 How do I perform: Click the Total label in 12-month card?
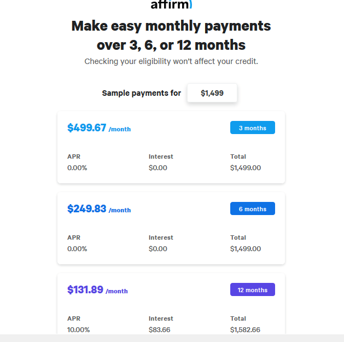(238, 318)
